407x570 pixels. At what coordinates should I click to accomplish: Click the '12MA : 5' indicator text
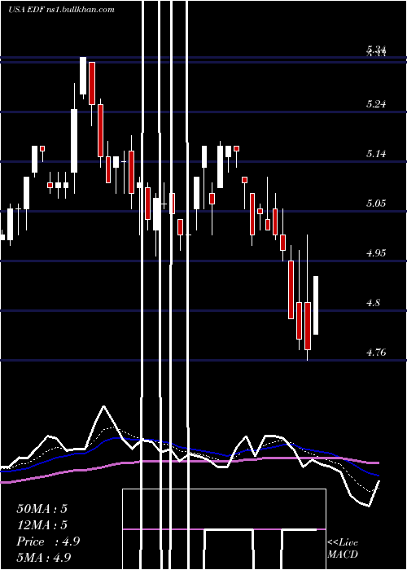(x=42, y=525)
